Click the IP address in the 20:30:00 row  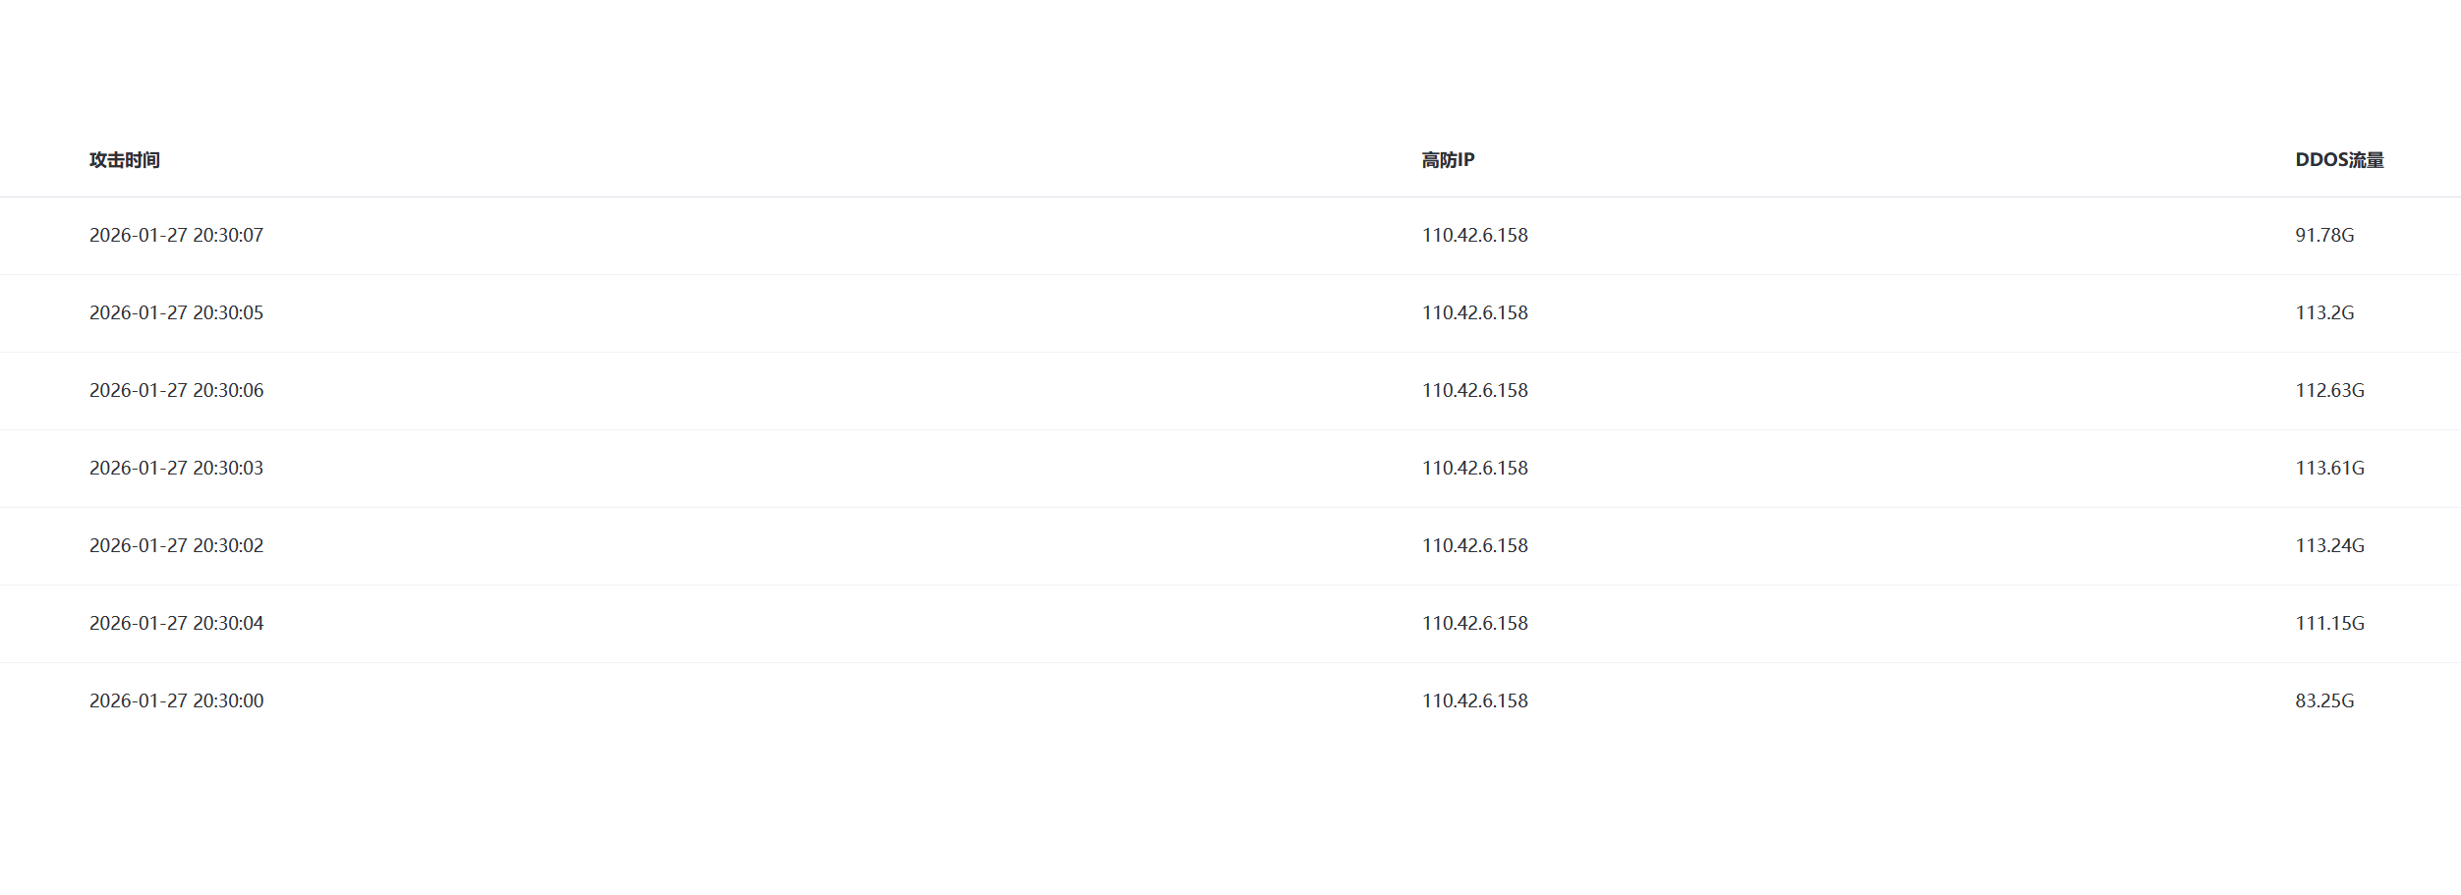click(x=1474, y=701)
